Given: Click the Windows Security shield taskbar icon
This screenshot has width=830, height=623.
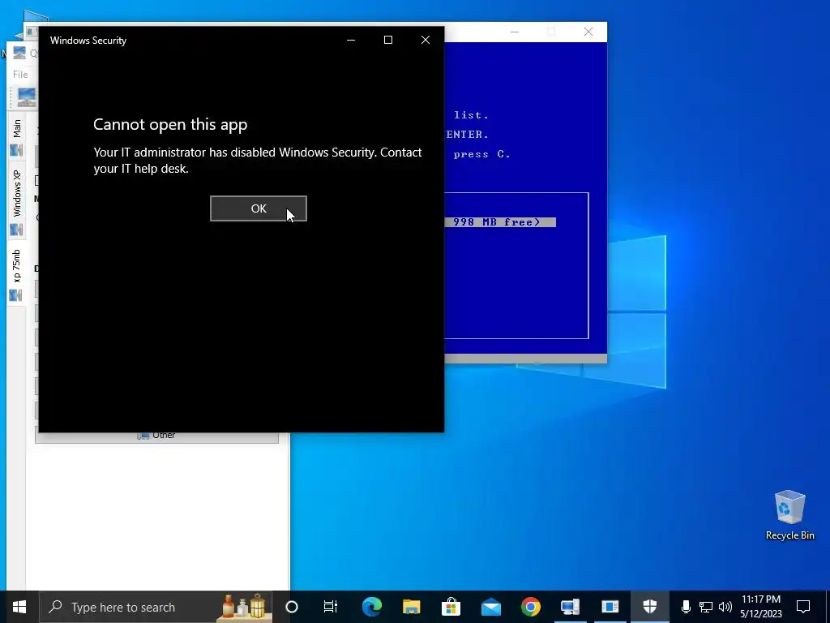Looking at the screenshot, I should click(x=649, y=607).
